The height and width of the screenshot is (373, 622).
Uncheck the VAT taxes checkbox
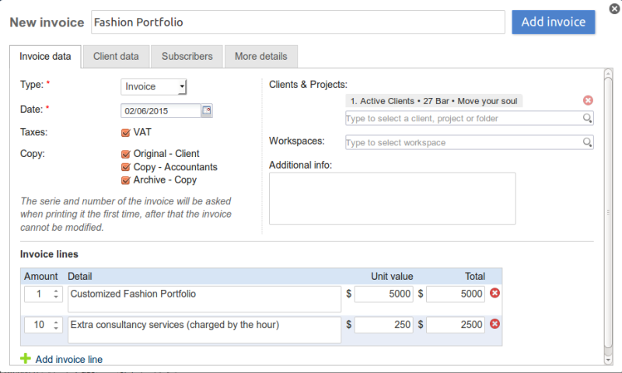click(126, 132)
